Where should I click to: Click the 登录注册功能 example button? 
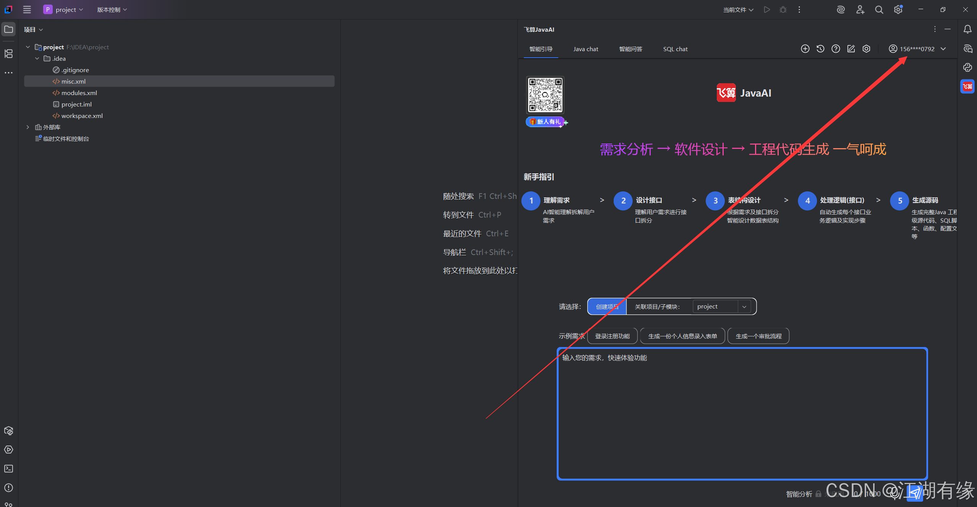[612, 336]
